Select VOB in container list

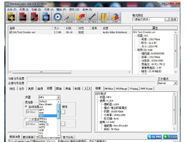tap(48, 130)
